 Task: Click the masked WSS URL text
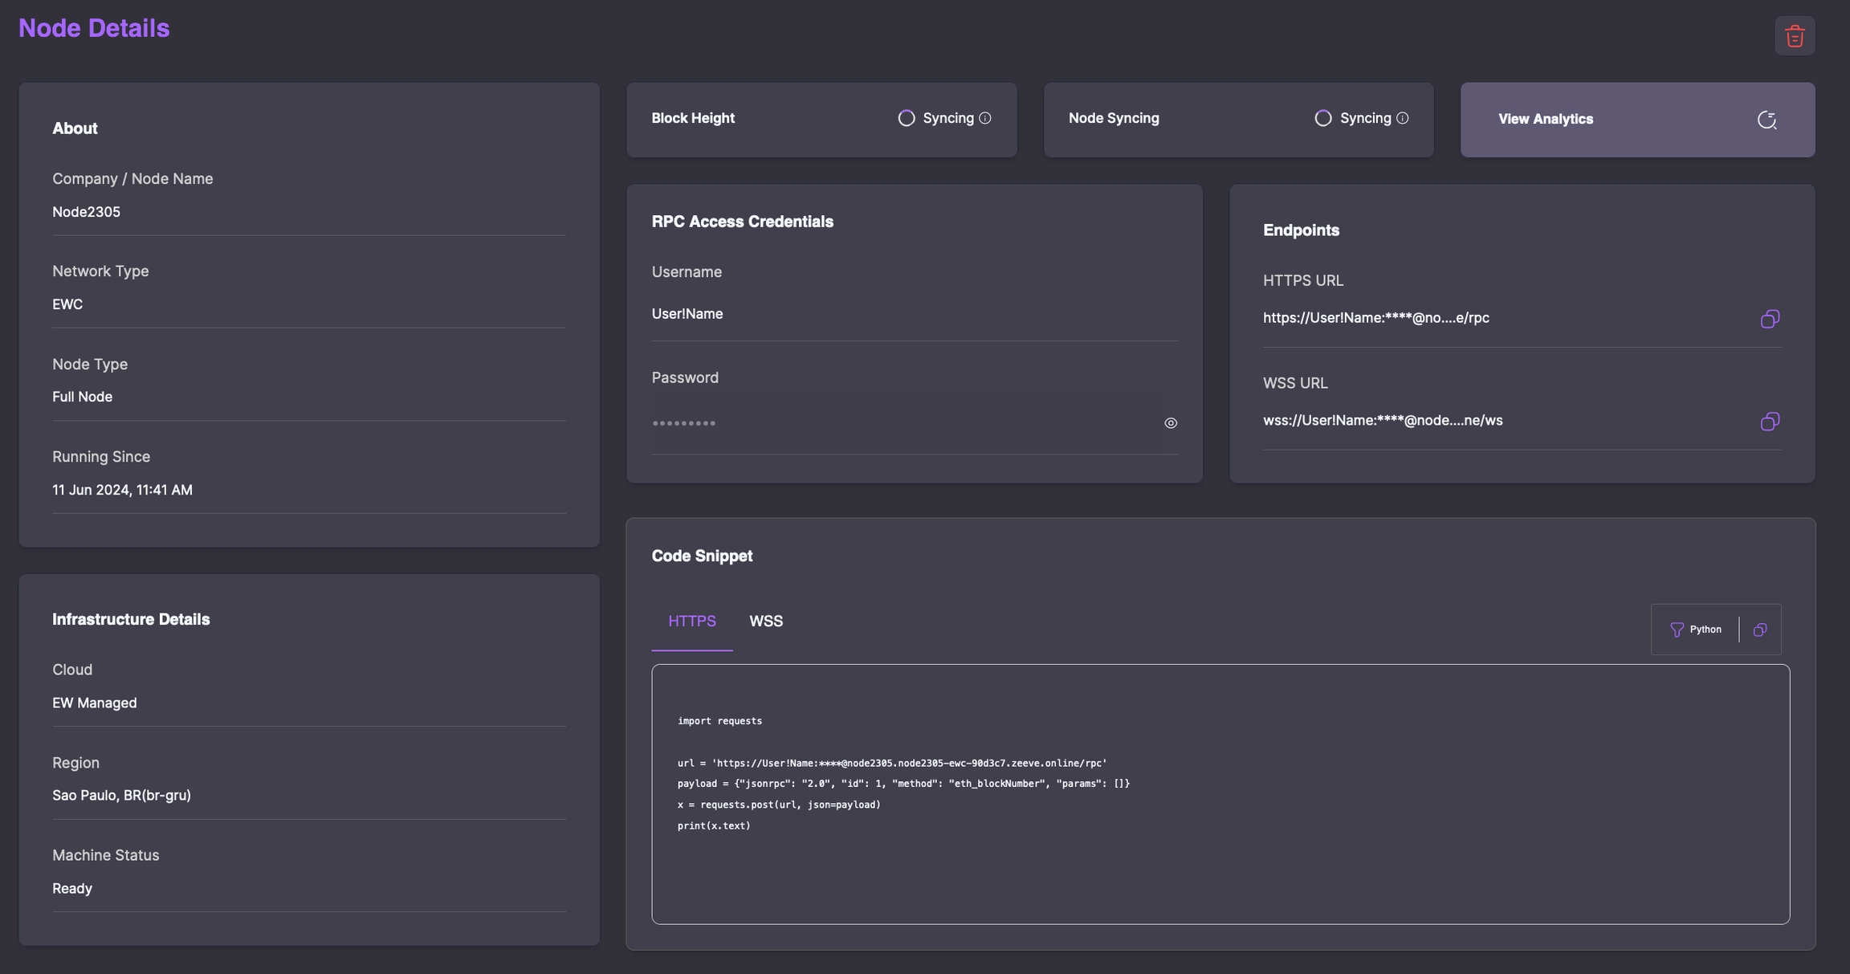(1382, 421)
